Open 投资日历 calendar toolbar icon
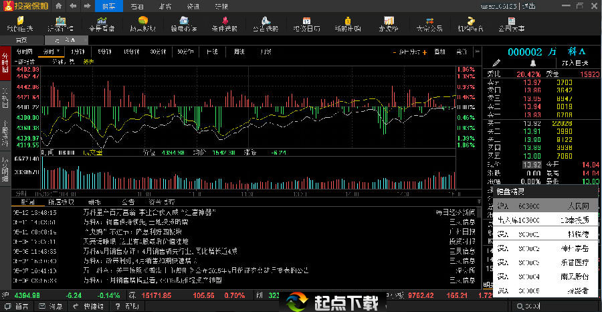 point(306,24)
